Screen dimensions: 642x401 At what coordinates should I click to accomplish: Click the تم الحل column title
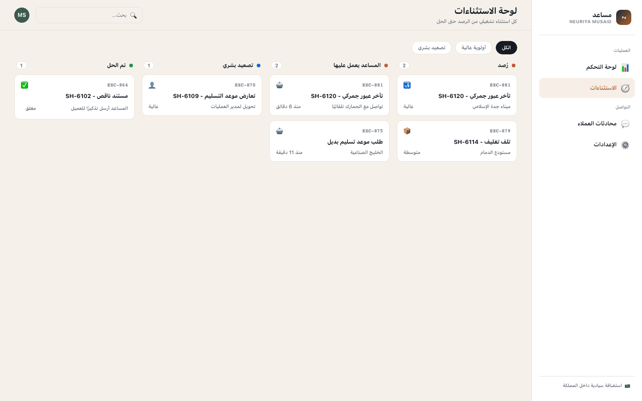[x=116, y=65]
